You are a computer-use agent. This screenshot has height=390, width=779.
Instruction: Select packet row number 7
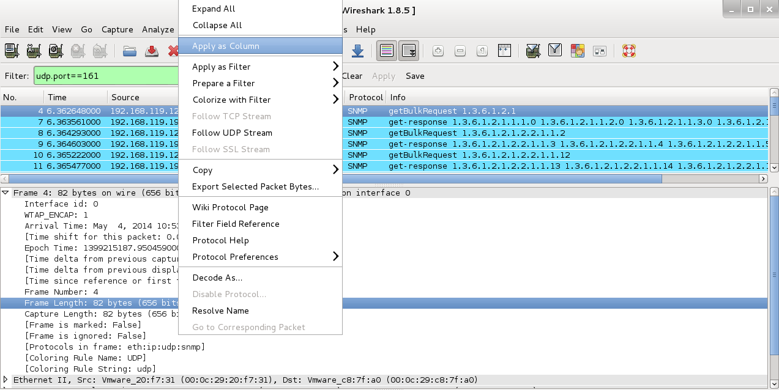pos(384,122)
